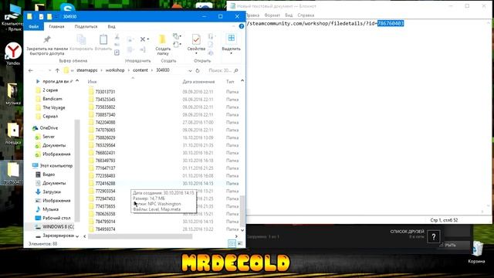Image resolution: width=494 pixels, height=278 pixels.
Task: Switch to the Вид ribbon tab
Action: [x=111, y=26]
